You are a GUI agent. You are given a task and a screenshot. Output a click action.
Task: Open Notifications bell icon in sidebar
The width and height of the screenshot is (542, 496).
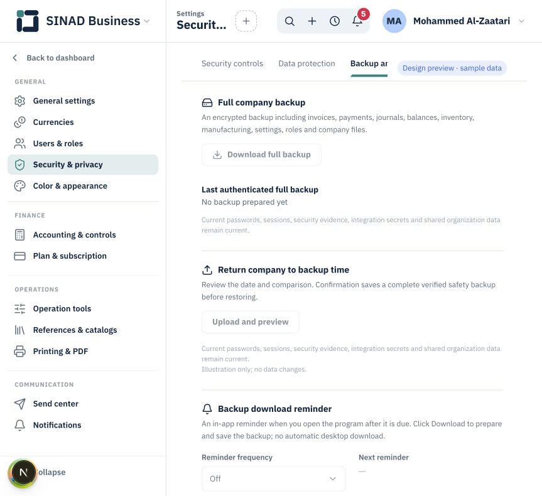point(19,425)
